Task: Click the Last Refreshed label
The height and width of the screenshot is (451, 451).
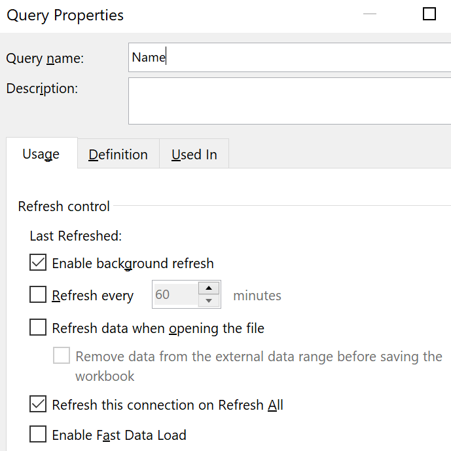Action: click(x=76, y=235)
